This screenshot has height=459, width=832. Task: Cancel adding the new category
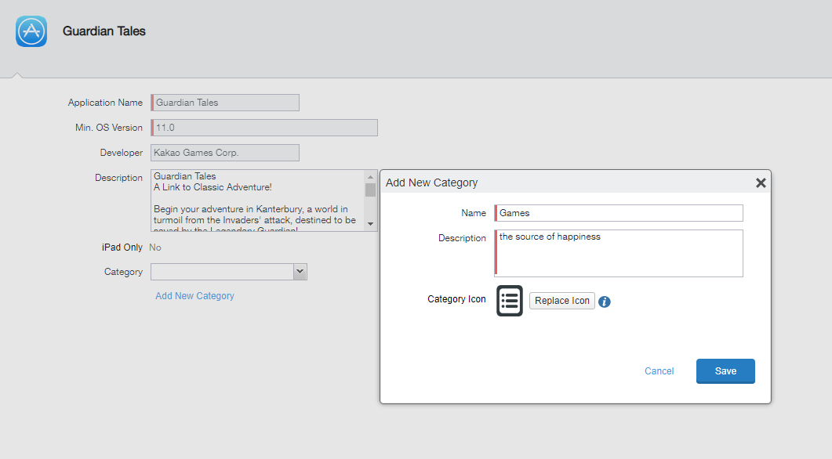click(x=659, y=371)
